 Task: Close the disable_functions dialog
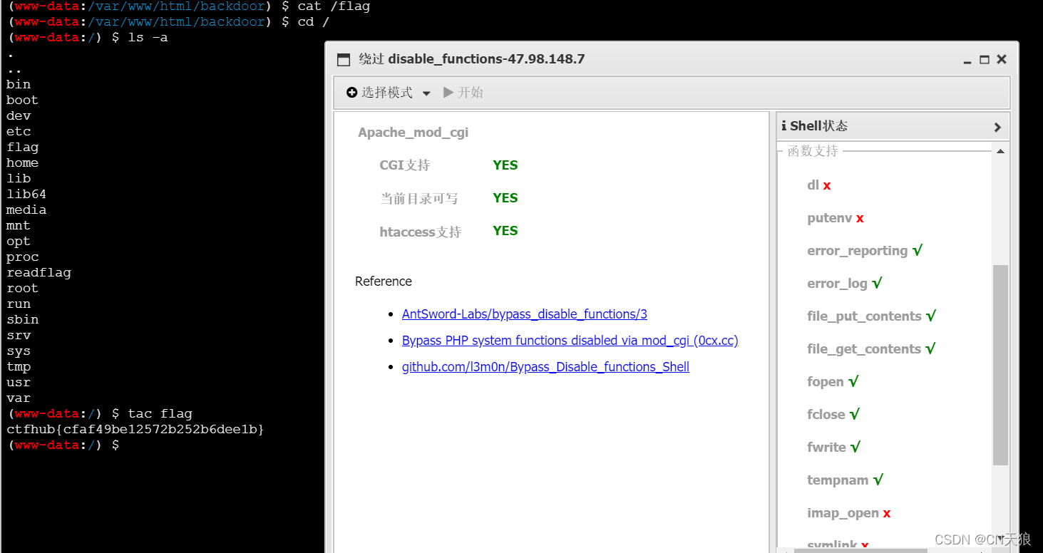tap(1002, 60)
